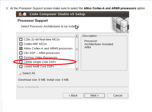Select the AMxx Cortex-A and ARM9 list label
This screenshot has height=112, width=152.
[48, 48]
